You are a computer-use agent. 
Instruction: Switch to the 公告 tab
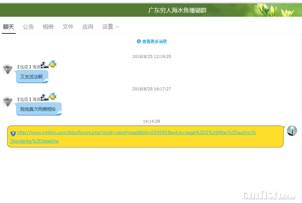click(x=28, y=27)
